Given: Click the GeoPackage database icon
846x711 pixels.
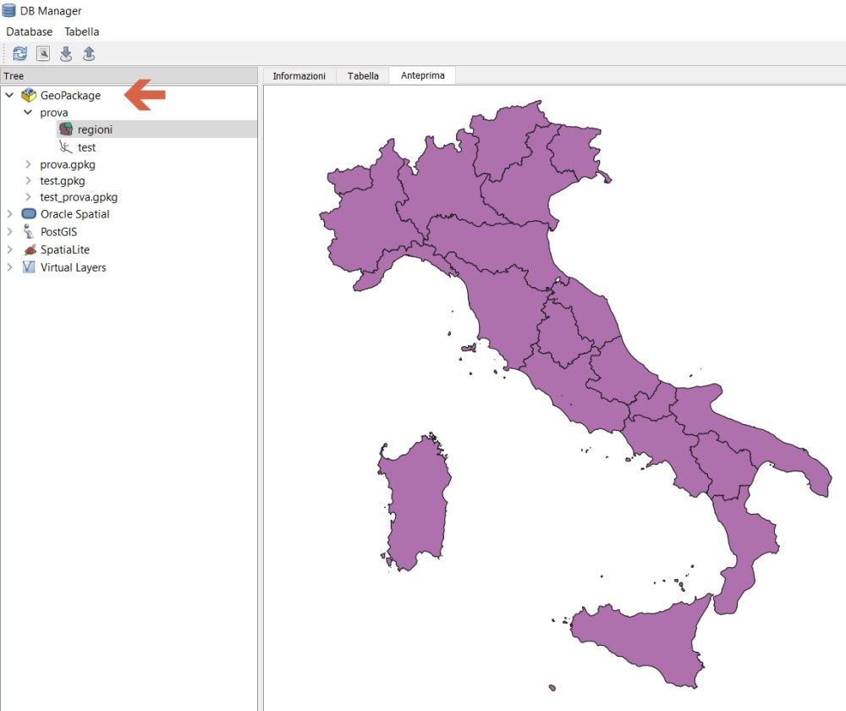Looking at the screenshot, I should click(30, 96).
